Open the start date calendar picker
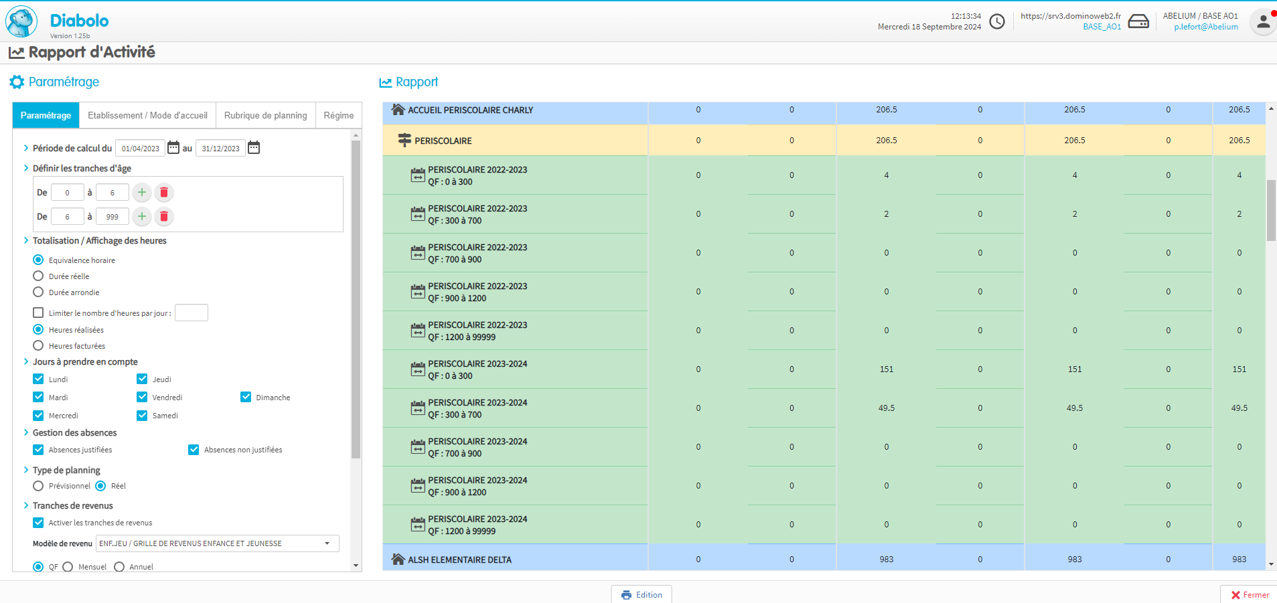1277x603 pixels. [173, 148]
